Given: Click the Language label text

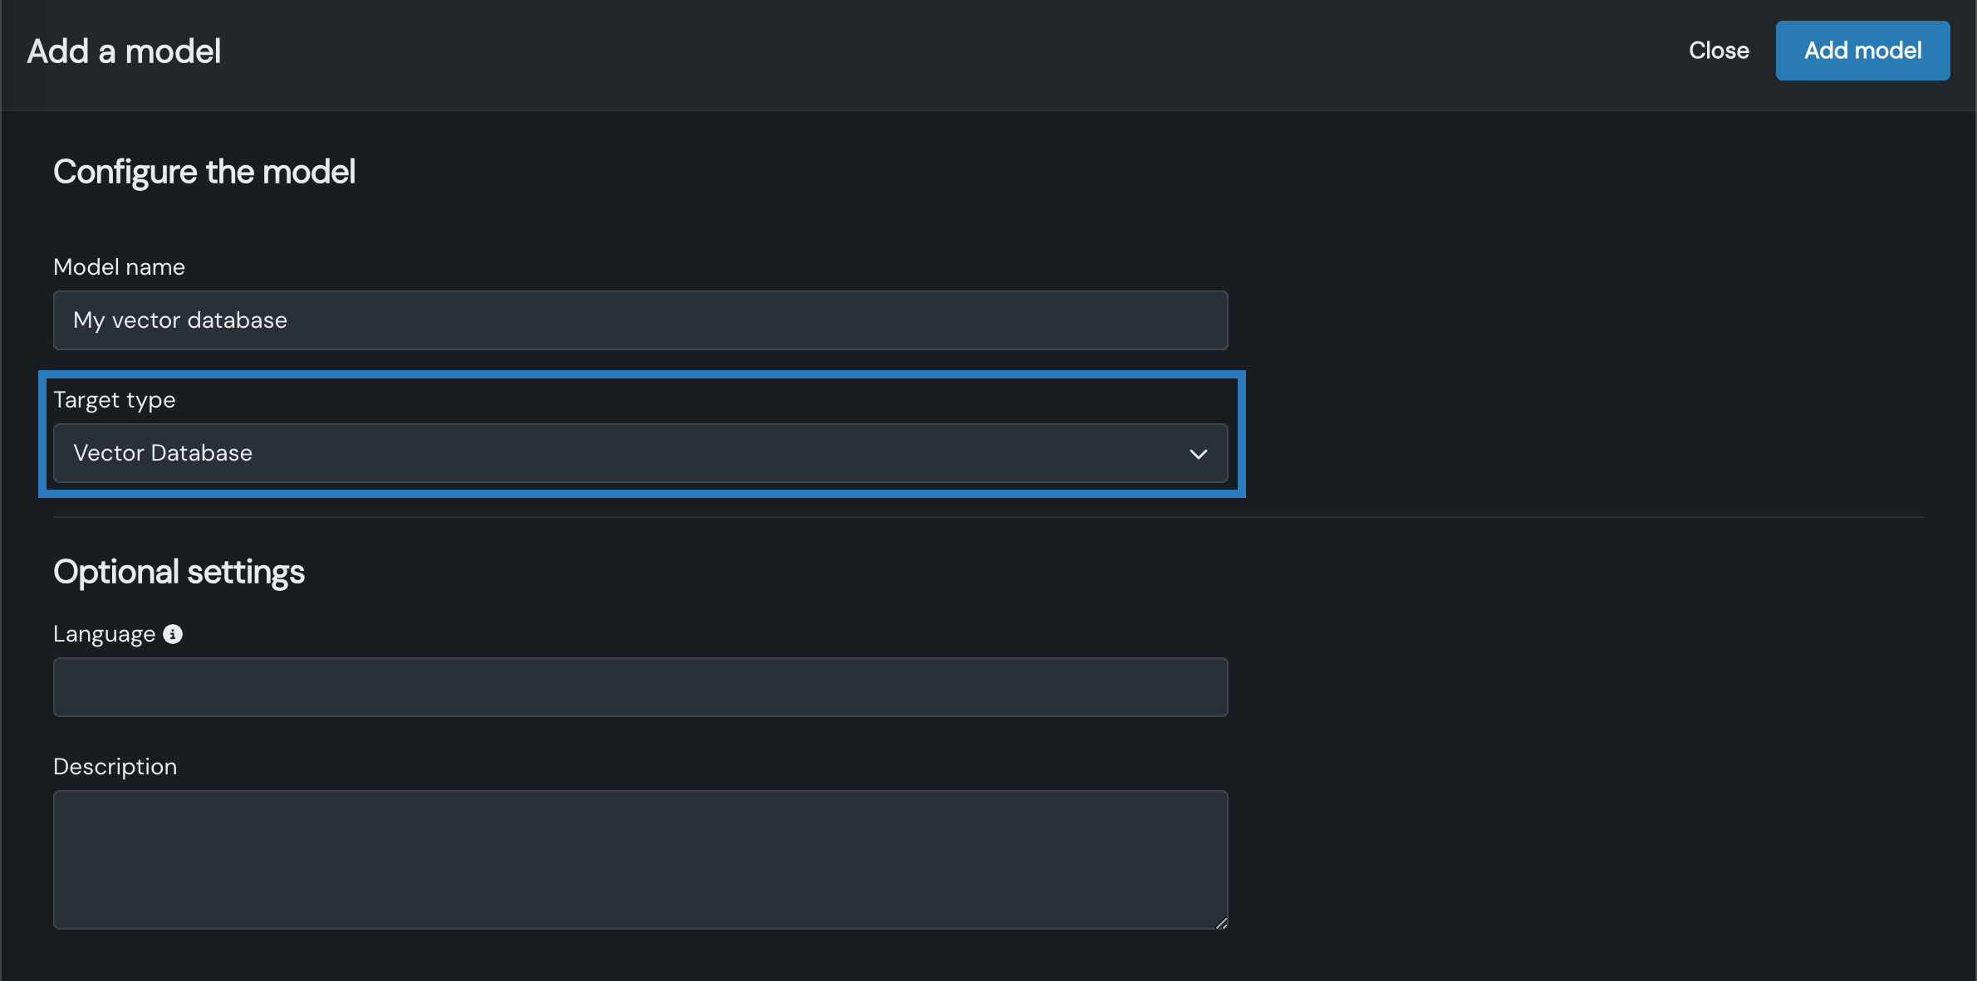Looking at the screenshot, I should coord(104,634).
